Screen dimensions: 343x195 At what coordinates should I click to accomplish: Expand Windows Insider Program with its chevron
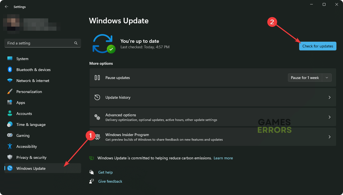(x=330, y=137)
